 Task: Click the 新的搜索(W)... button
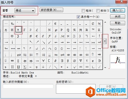pyautogui.click(x=51, y=10)
